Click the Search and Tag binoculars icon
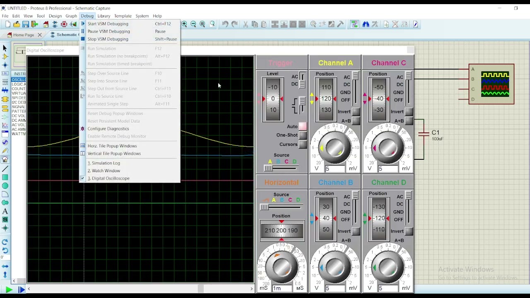 click(366, 24)
